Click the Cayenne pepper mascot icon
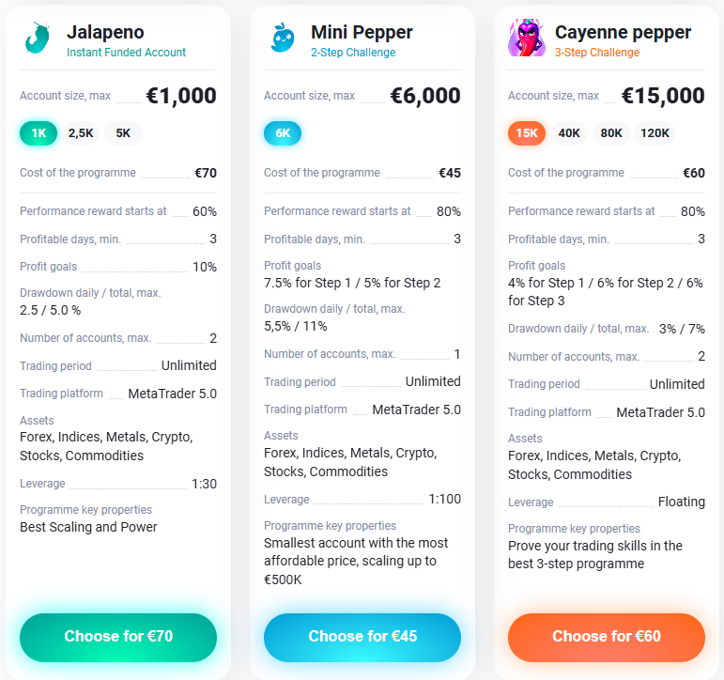This screenshot has height=680, width=724. point(526,39)
